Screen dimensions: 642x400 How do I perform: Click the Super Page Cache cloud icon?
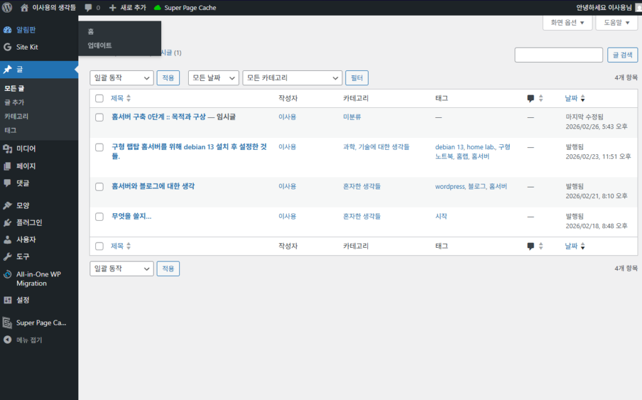(157, 8)
